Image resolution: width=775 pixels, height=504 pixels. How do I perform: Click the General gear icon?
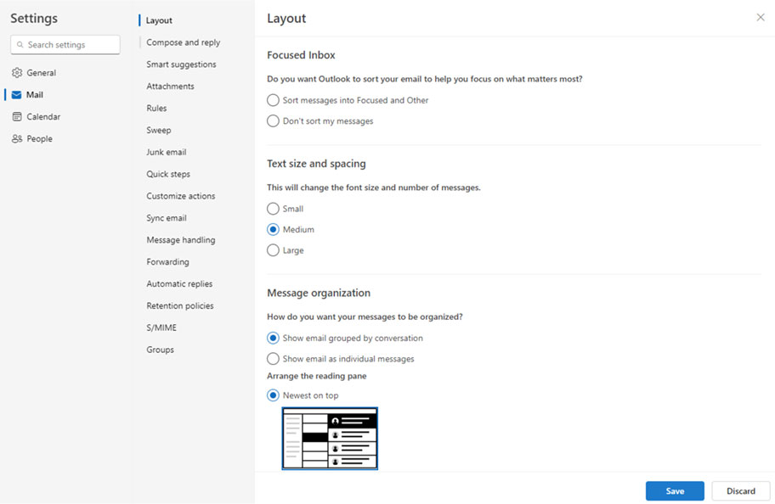17,73
